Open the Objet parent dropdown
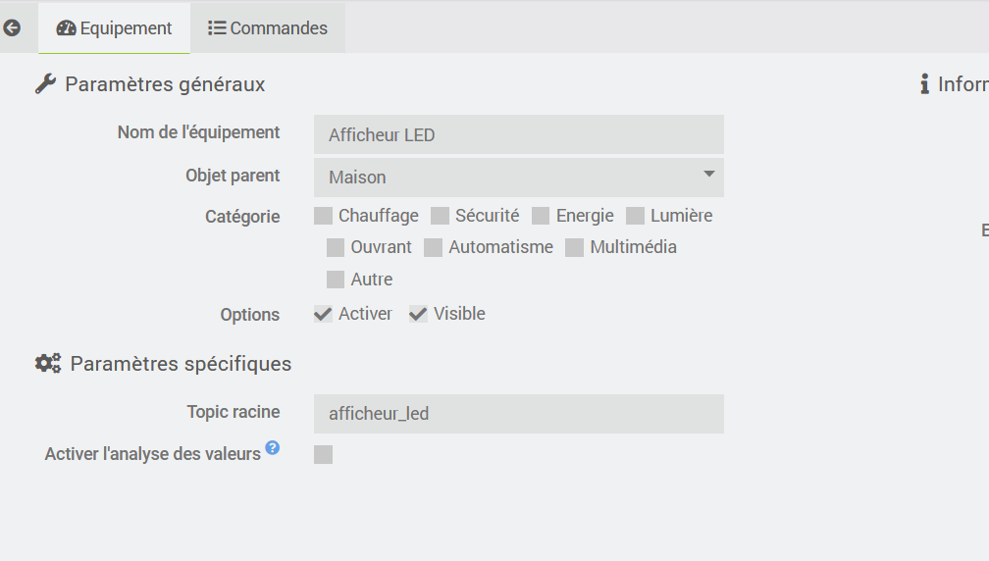989x561 pixels. click(519, 178)
